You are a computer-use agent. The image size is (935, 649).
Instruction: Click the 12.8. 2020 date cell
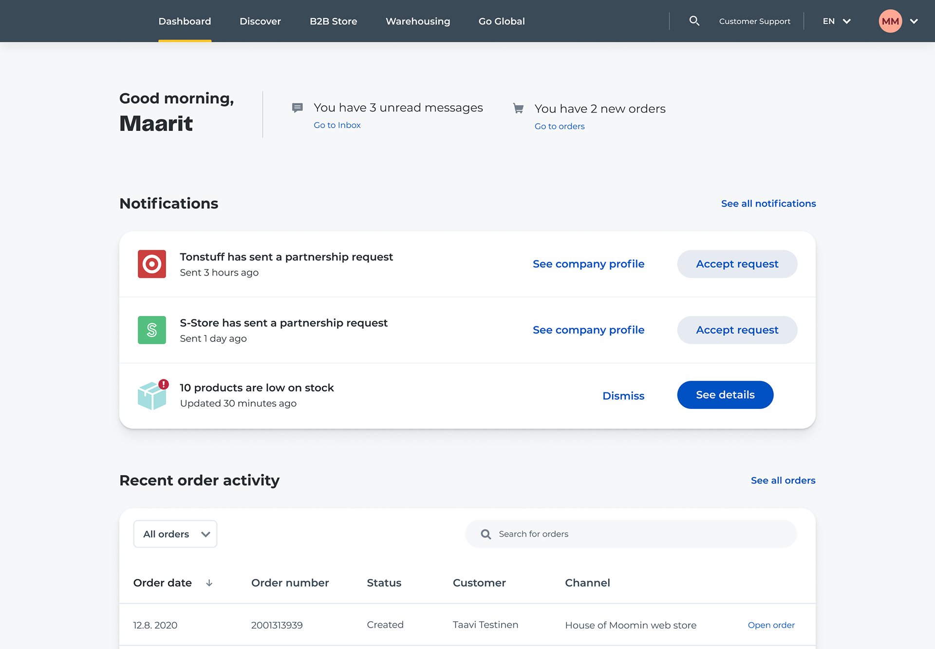pyautogui.click(x=155, y=625)
